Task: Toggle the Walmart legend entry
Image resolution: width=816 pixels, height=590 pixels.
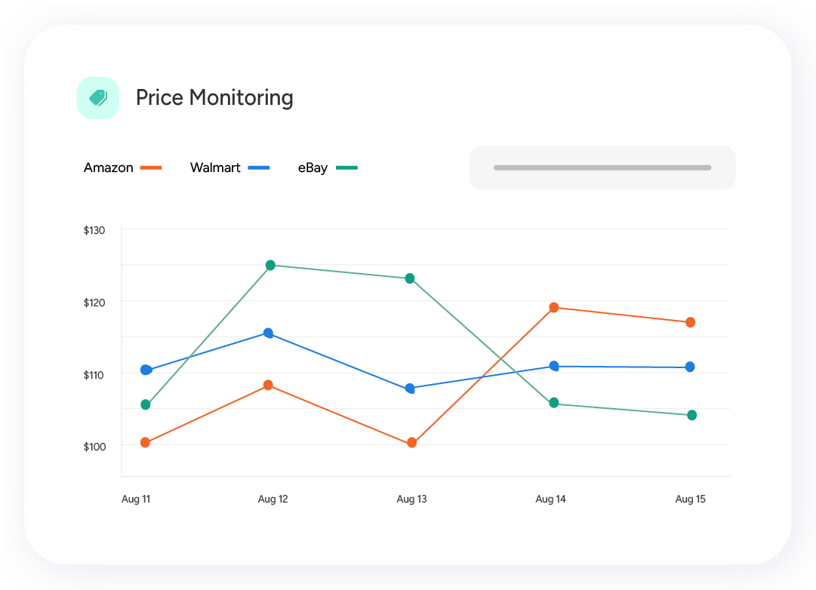Action: 229,167
